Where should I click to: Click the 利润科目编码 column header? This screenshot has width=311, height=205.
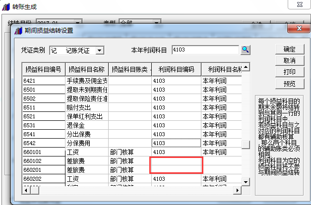176,69
